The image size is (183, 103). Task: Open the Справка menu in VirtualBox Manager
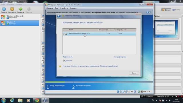(19, 4)
